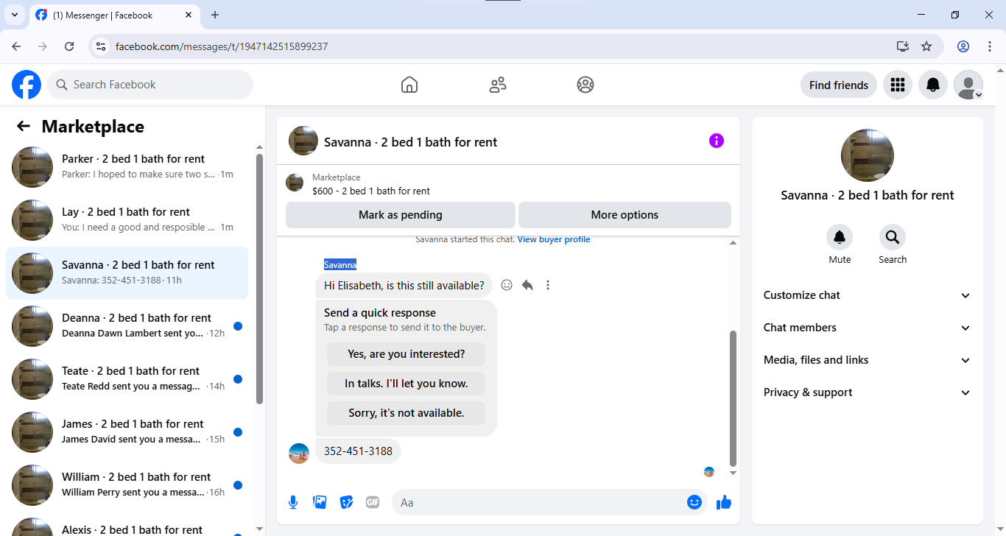1006x536 pixels.
Task: Open more options dots beside message
Action: pos(548,285)
